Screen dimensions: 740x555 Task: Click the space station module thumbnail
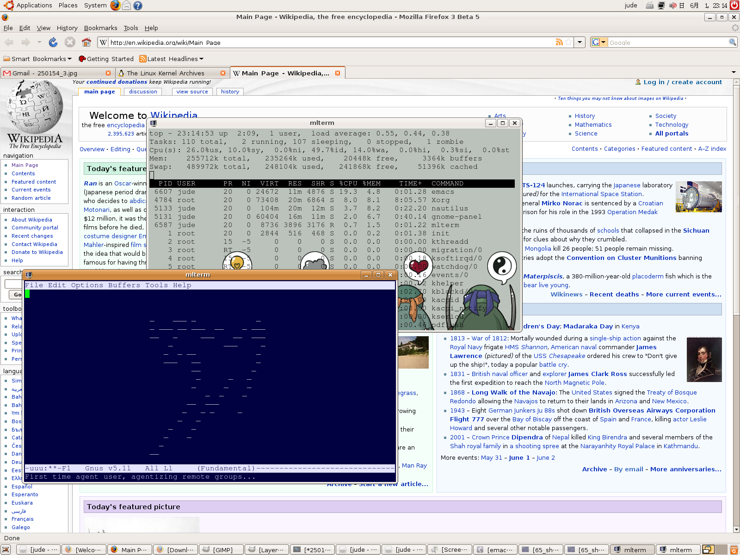point(698,197)
